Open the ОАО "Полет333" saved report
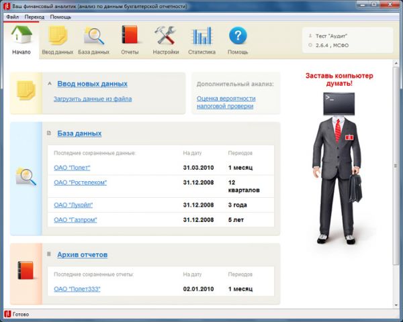Viewport: 403px width, 322px height. (x=77, y=289)
